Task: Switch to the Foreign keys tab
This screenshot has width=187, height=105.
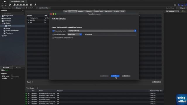Action: click(98, 11)
